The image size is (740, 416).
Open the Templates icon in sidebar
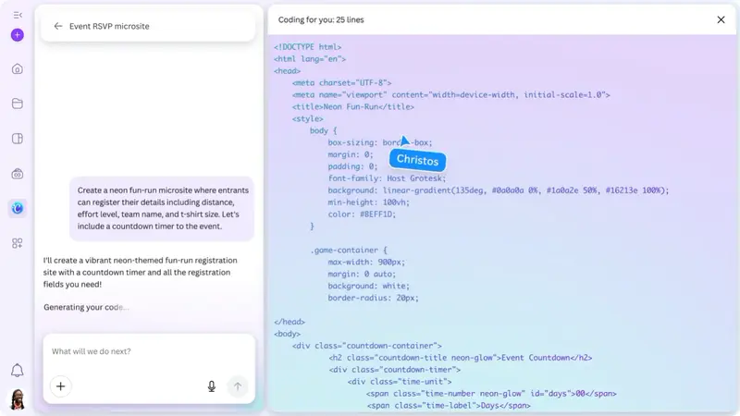(18, 139)
